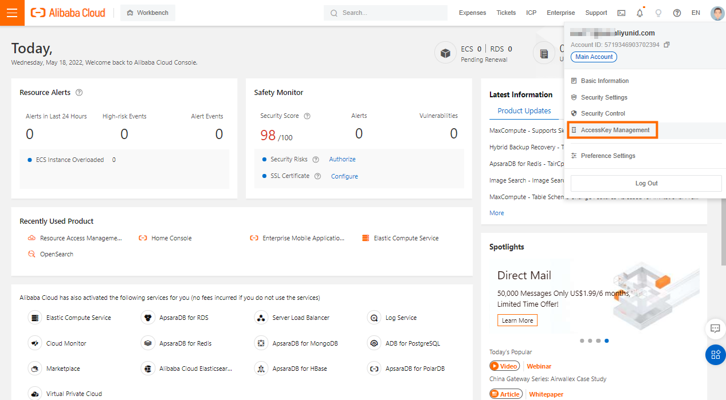Open the Cloud Shell terminal icon
This screenshot has height=400, width=726.
pos(621,13)
